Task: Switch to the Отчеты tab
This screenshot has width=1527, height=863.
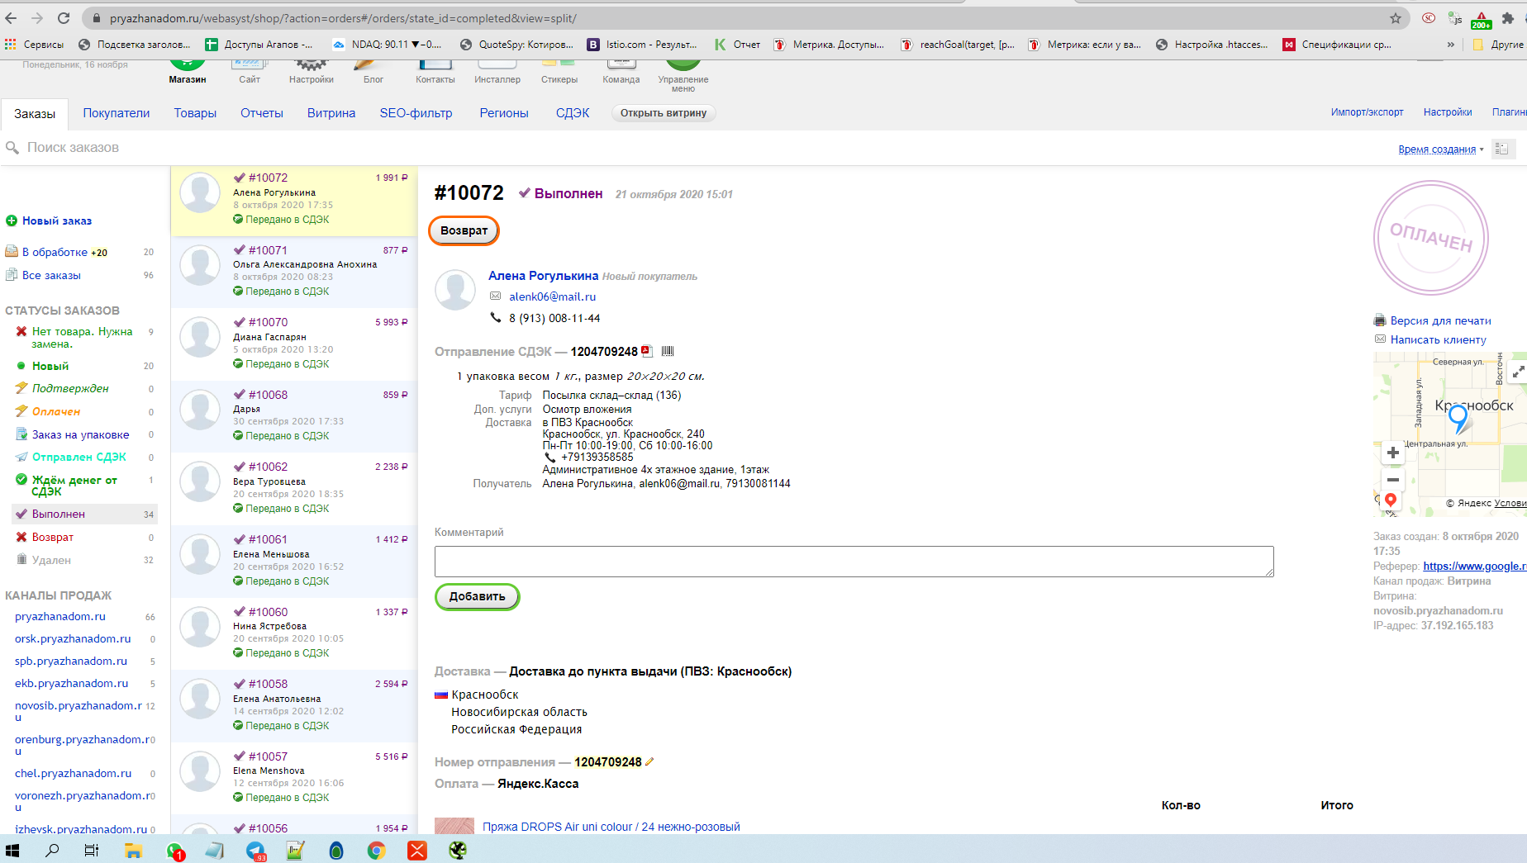Action: pos(262,113)
